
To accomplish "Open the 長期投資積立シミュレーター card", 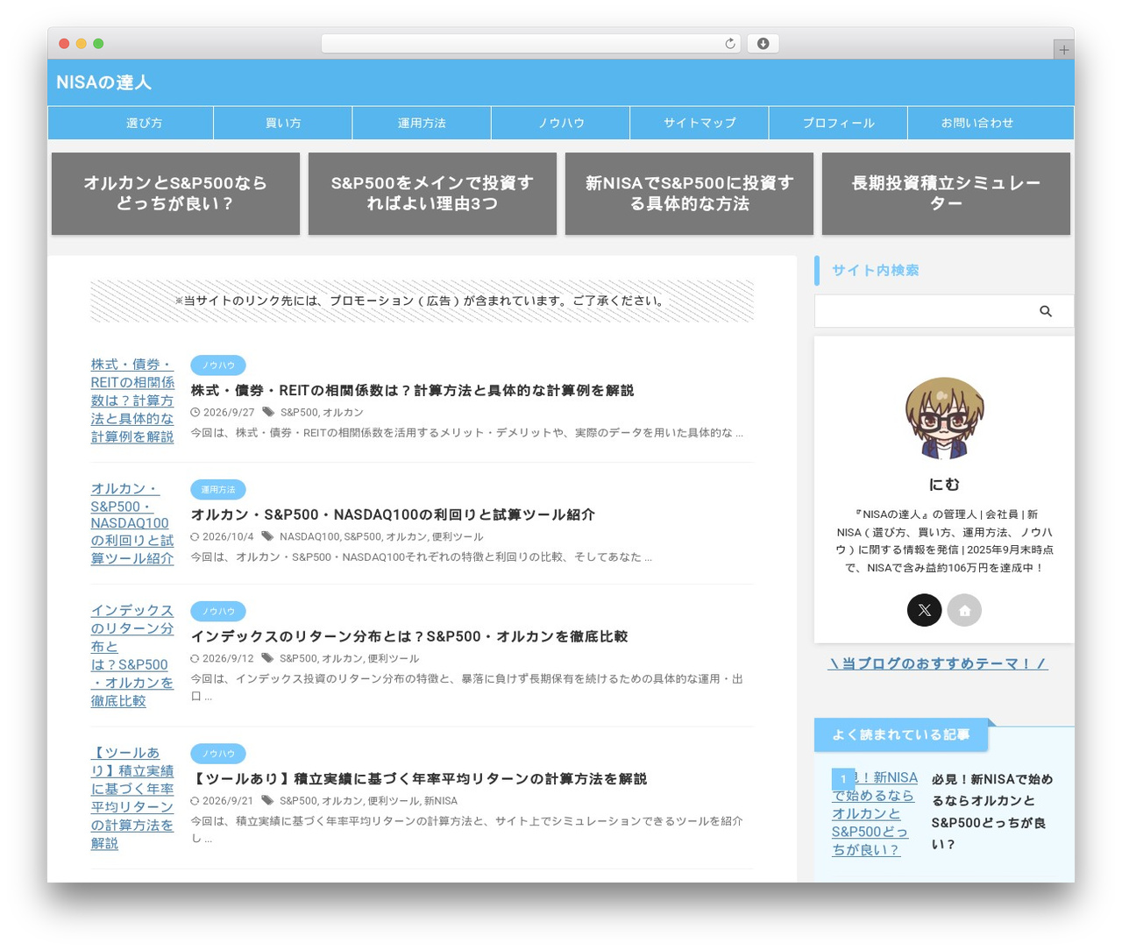I will pyautogui.click(x=946, y=194).
